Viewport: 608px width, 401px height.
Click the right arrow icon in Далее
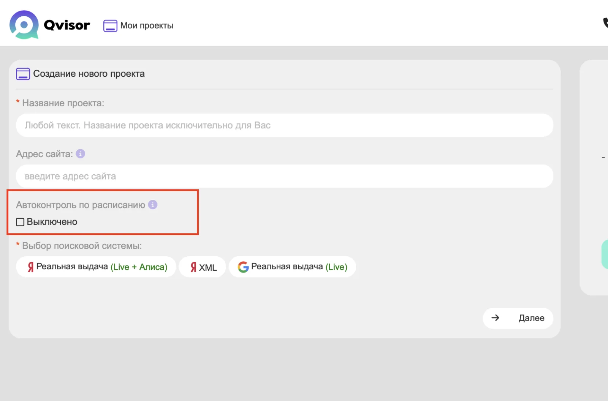pos(495,318)
